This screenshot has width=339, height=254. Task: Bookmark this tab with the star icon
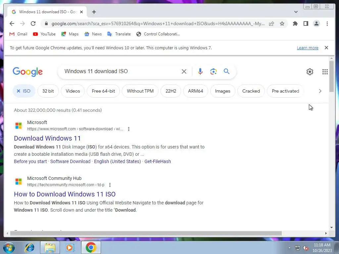coord(282,23)
